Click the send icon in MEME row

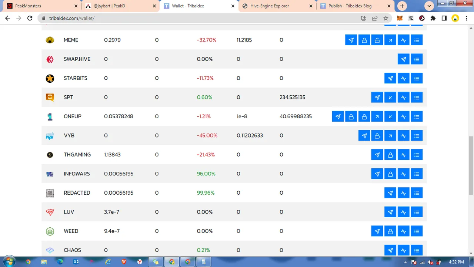[x=351, y=40]
